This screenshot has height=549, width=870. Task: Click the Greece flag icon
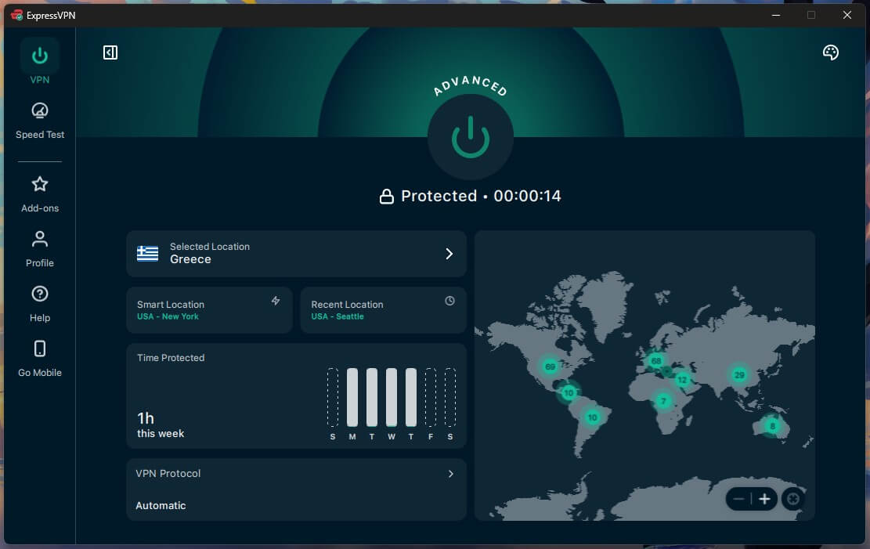[x=147, y=254]
